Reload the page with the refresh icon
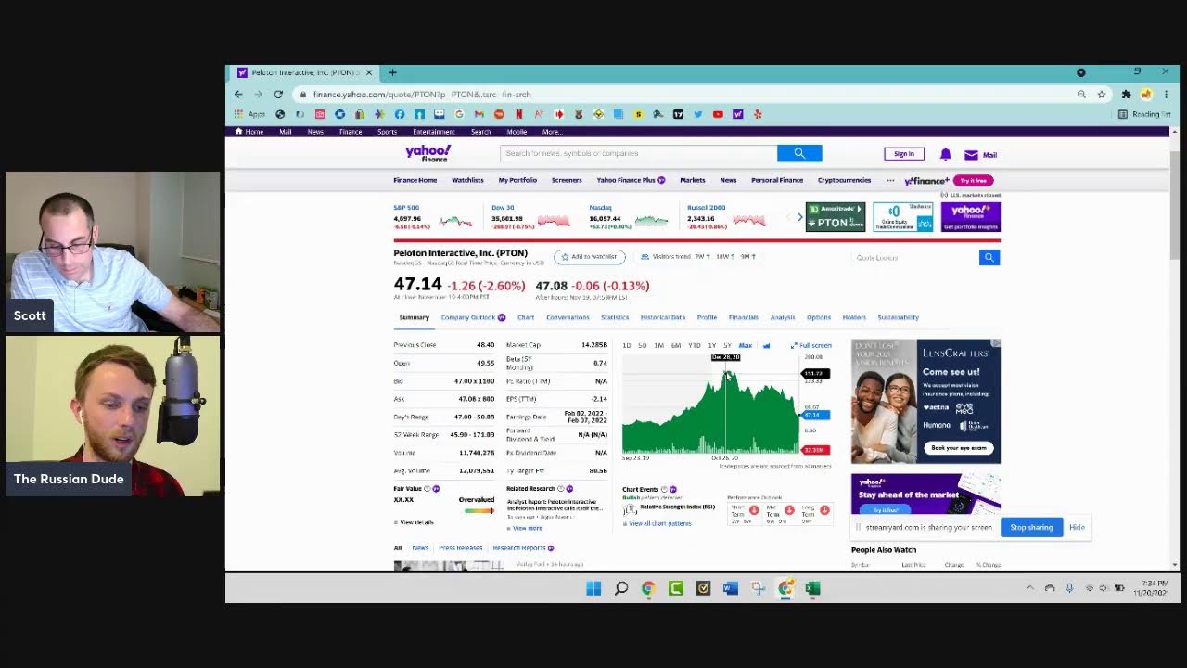Screen dimensions: 1187x668 tap(277, 94)
